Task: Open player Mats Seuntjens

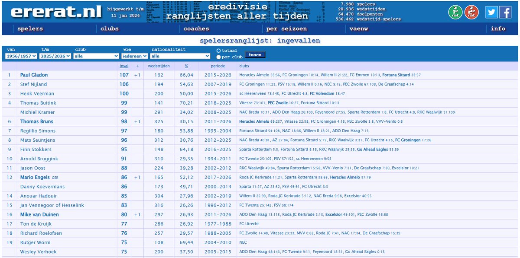Action: 38,140
